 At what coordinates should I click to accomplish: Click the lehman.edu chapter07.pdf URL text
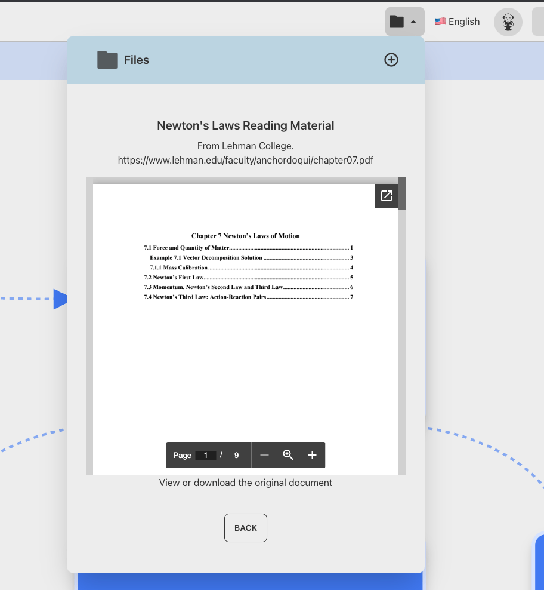coord(246,160)
